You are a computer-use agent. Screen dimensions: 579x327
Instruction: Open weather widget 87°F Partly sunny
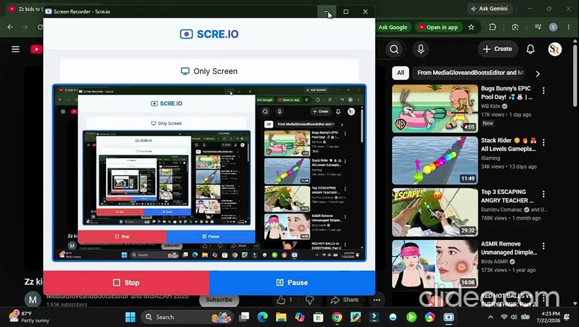pyautogui.click(x=29, y=317)
